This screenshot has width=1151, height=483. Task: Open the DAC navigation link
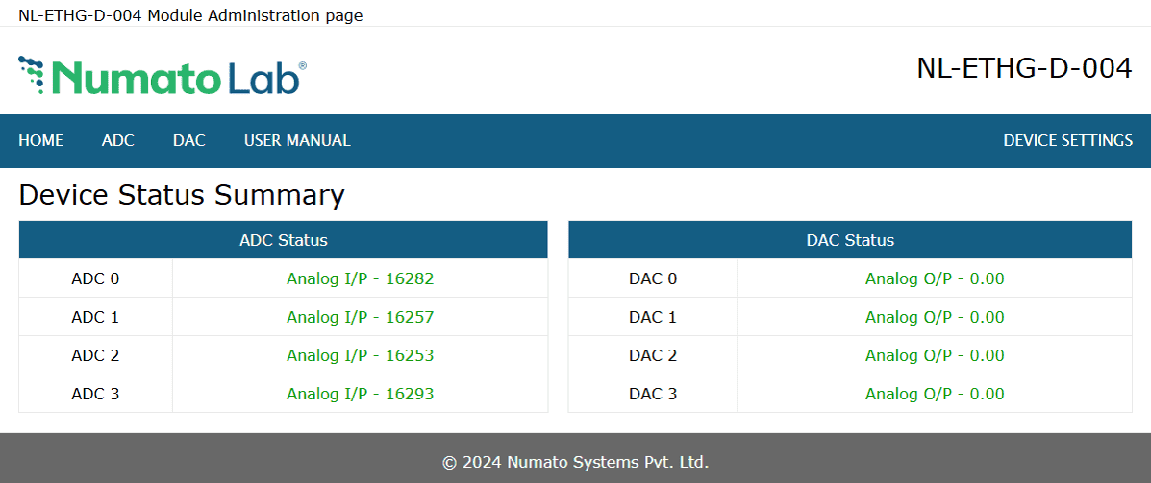(189, 140)
